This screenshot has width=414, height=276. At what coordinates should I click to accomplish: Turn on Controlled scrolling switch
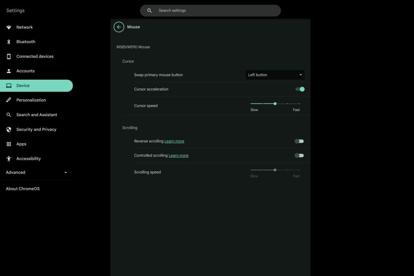299,155
